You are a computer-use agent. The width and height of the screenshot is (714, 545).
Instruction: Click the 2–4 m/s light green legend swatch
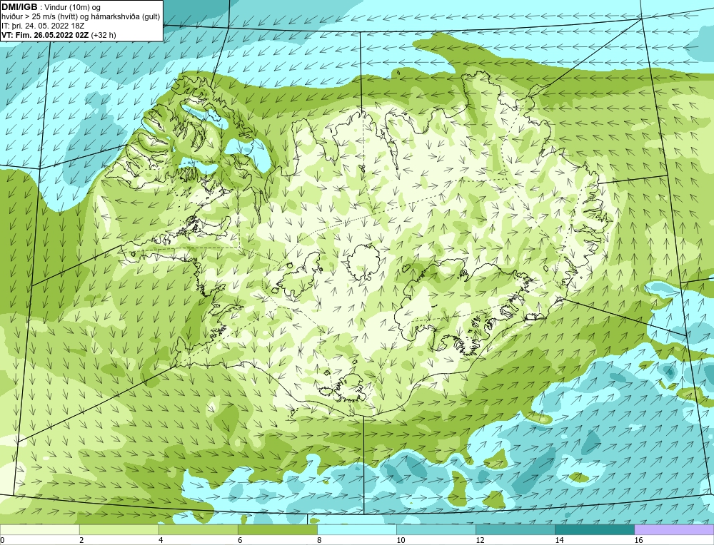[x=119, y=529]
